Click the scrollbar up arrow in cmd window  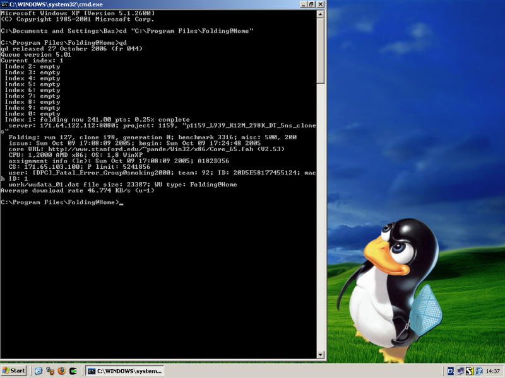click(x=320, y=14)
